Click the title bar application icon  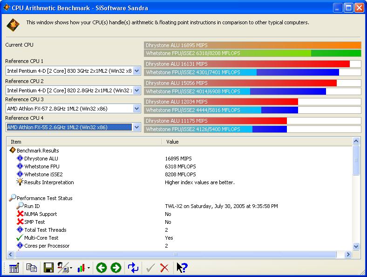point(7,8)
